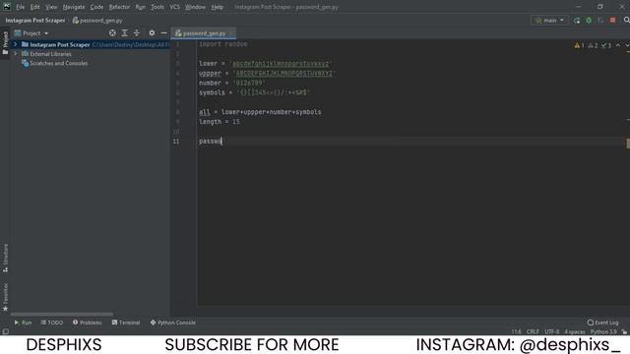Image resolution: width=630 pixels, height=354 pixels.
Task: Open the UTF-8 encoding selector
Action: point(552,331)
